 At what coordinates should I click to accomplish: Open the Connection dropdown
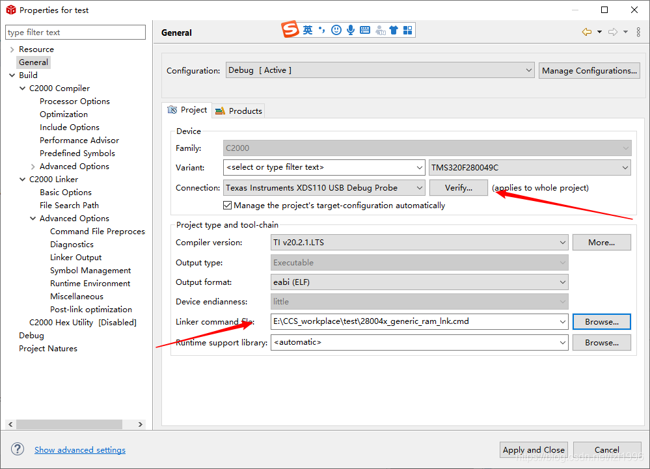tap(324, 188)
